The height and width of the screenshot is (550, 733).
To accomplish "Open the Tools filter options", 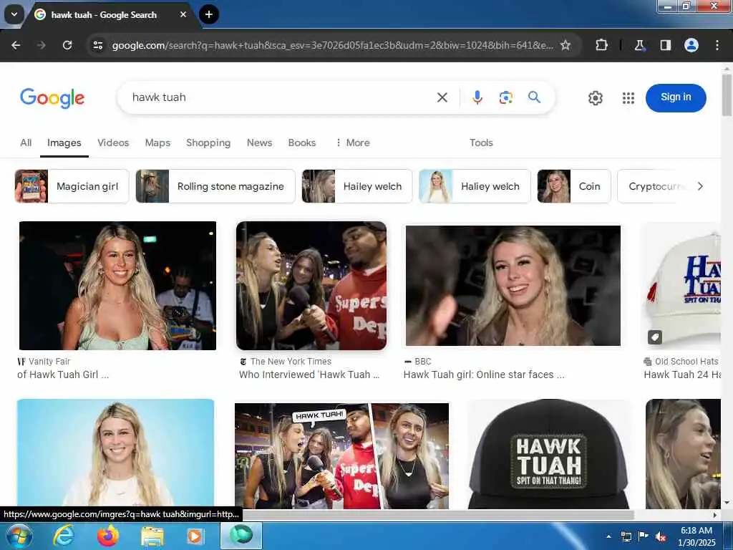I will coord(481,143).
